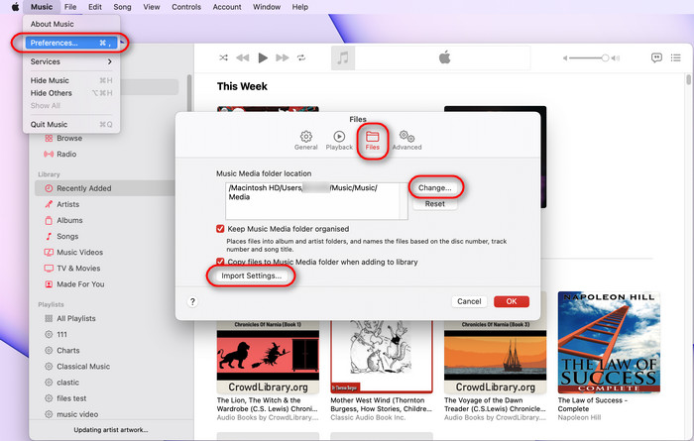
Task: Cancel the Files preferences dialog
Action: [469, 301]
